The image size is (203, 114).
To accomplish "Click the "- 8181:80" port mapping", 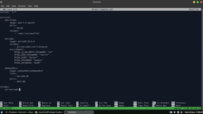I will pyautogui.click(x=20, y=82).
